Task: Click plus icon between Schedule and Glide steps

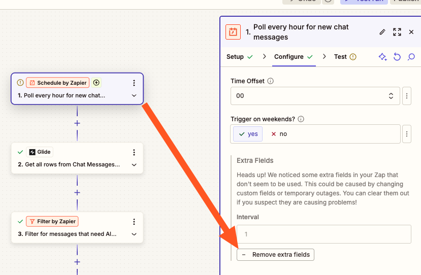Action: (77, 123)
